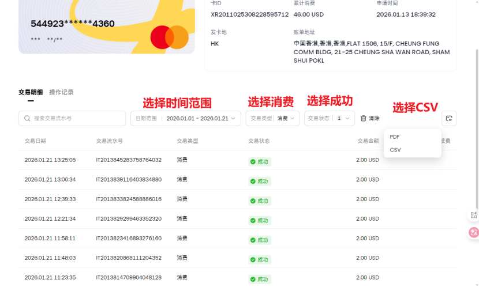Screen dimensions: 479x287
Task: Click the 交易流水号 column header
Action: click(x=110, y=141)
